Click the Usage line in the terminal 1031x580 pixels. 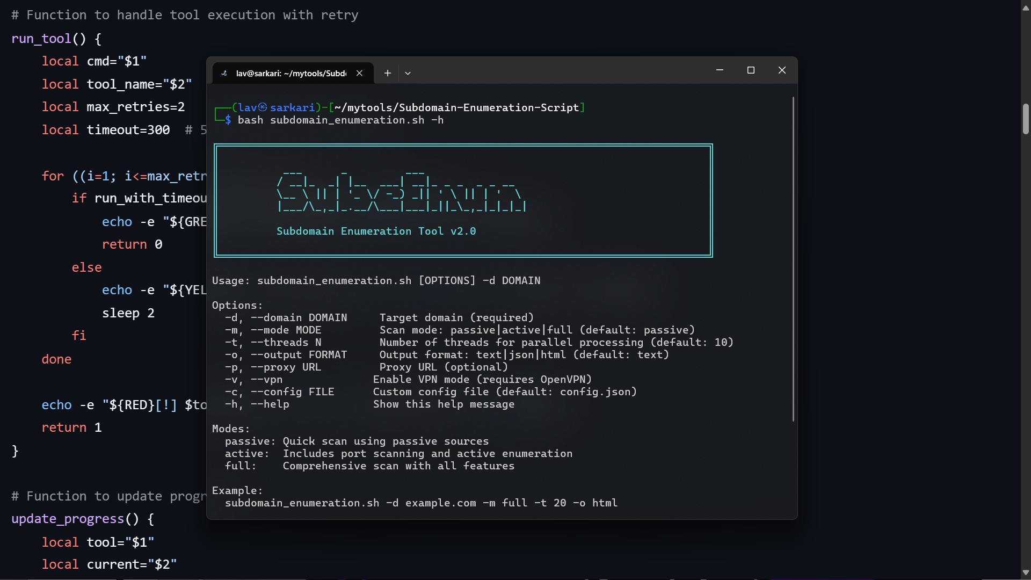[x=376, y=280]
